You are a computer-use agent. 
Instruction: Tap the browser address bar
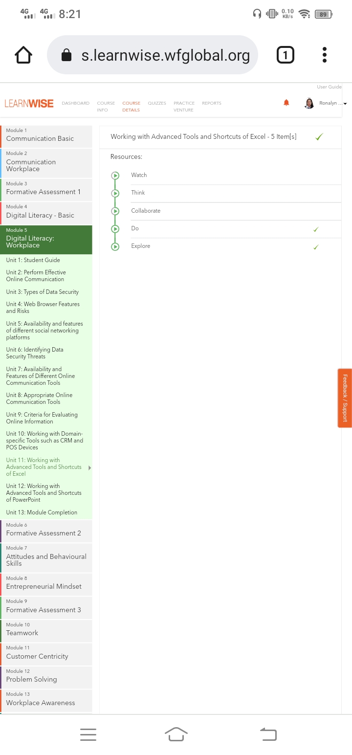click(x=153, y=55)
